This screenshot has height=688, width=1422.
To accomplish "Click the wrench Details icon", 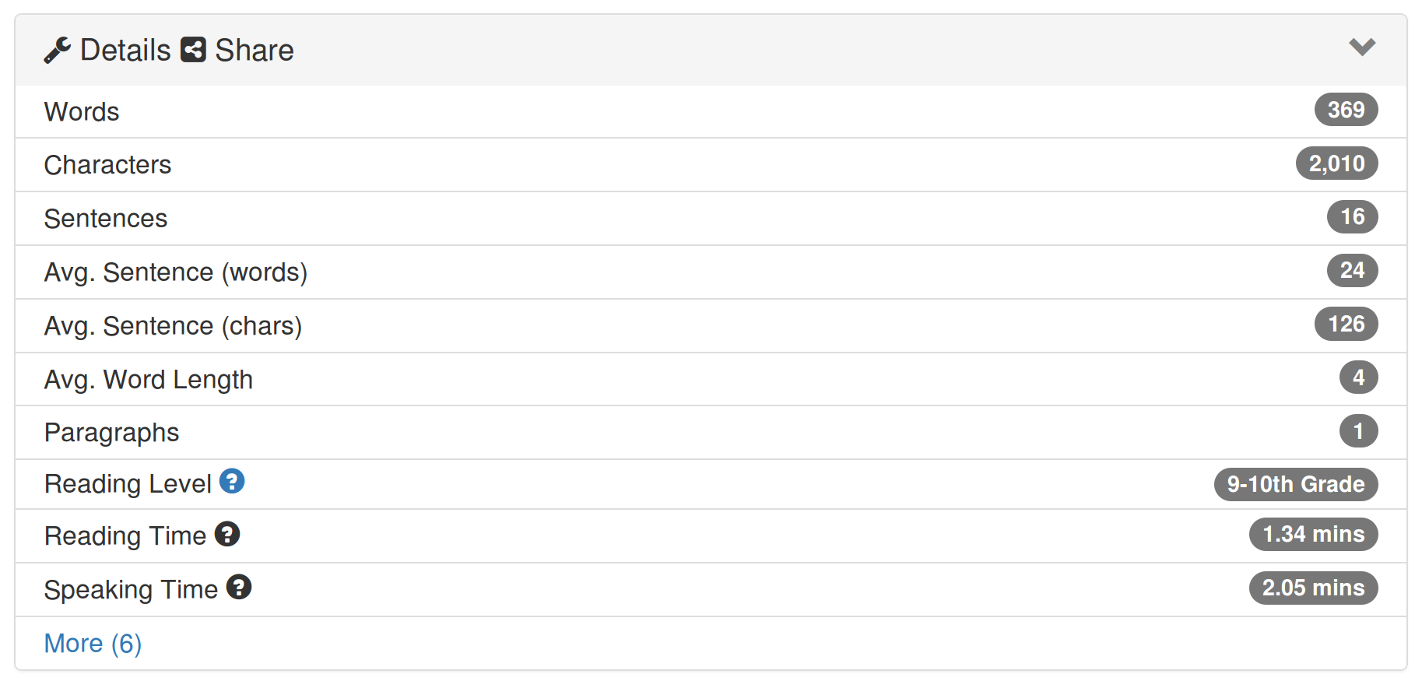I will pos(58,51).
